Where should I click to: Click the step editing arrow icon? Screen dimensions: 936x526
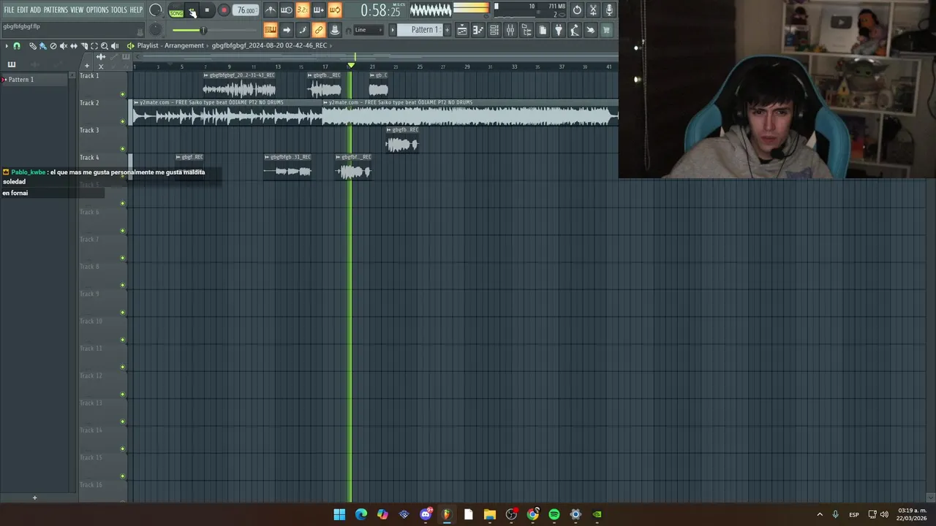[287, 30]
